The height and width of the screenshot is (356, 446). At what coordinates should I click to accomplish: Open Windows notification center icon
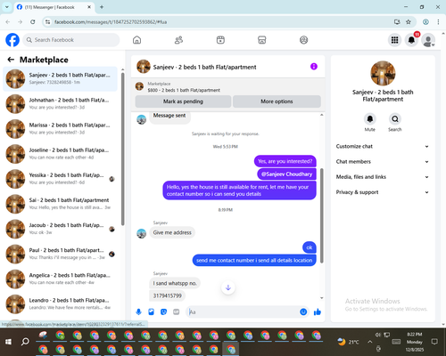(434, 342)
